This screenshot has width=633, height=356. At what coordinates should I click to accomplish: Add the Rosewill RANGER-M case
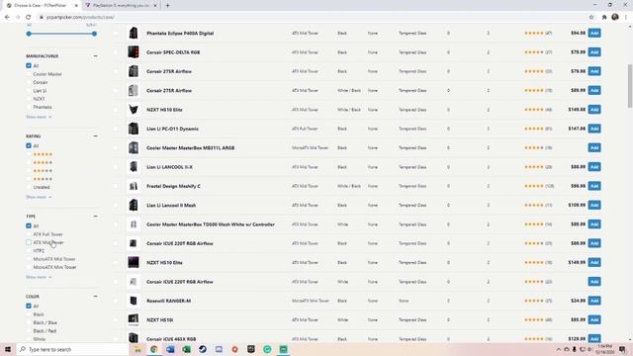tap(594, 301)
